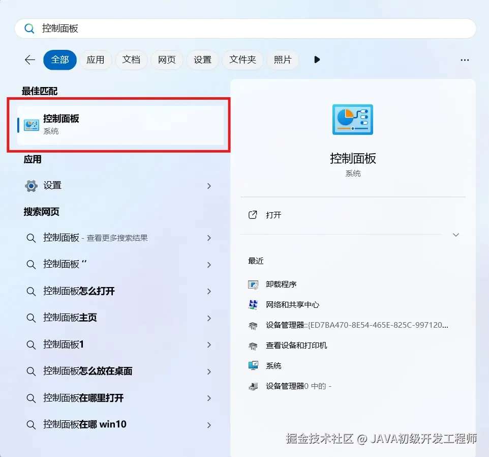Switch to the 应用 filter tab
Image resolution: width=489 pixels, height=457 pixels.
96,60
